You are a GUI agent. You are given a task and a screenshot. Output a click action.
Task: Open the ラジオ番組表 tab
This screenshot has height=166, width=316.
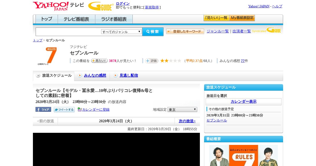click(x=114, y=19)
